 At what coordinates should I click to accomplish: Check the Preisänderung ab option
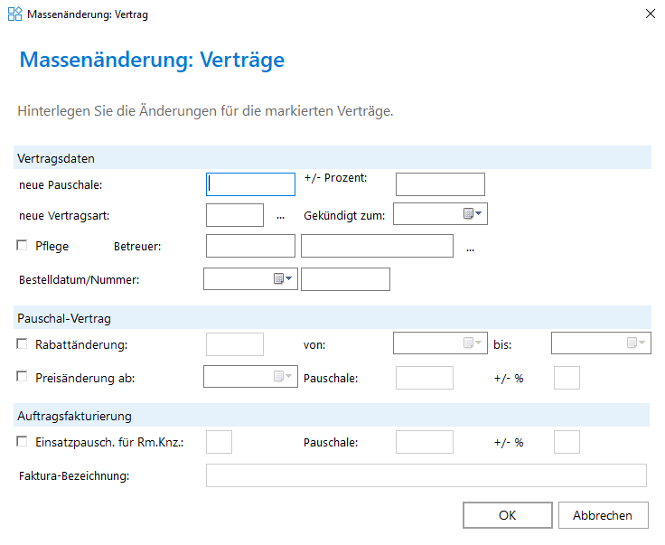coord(22,377)
